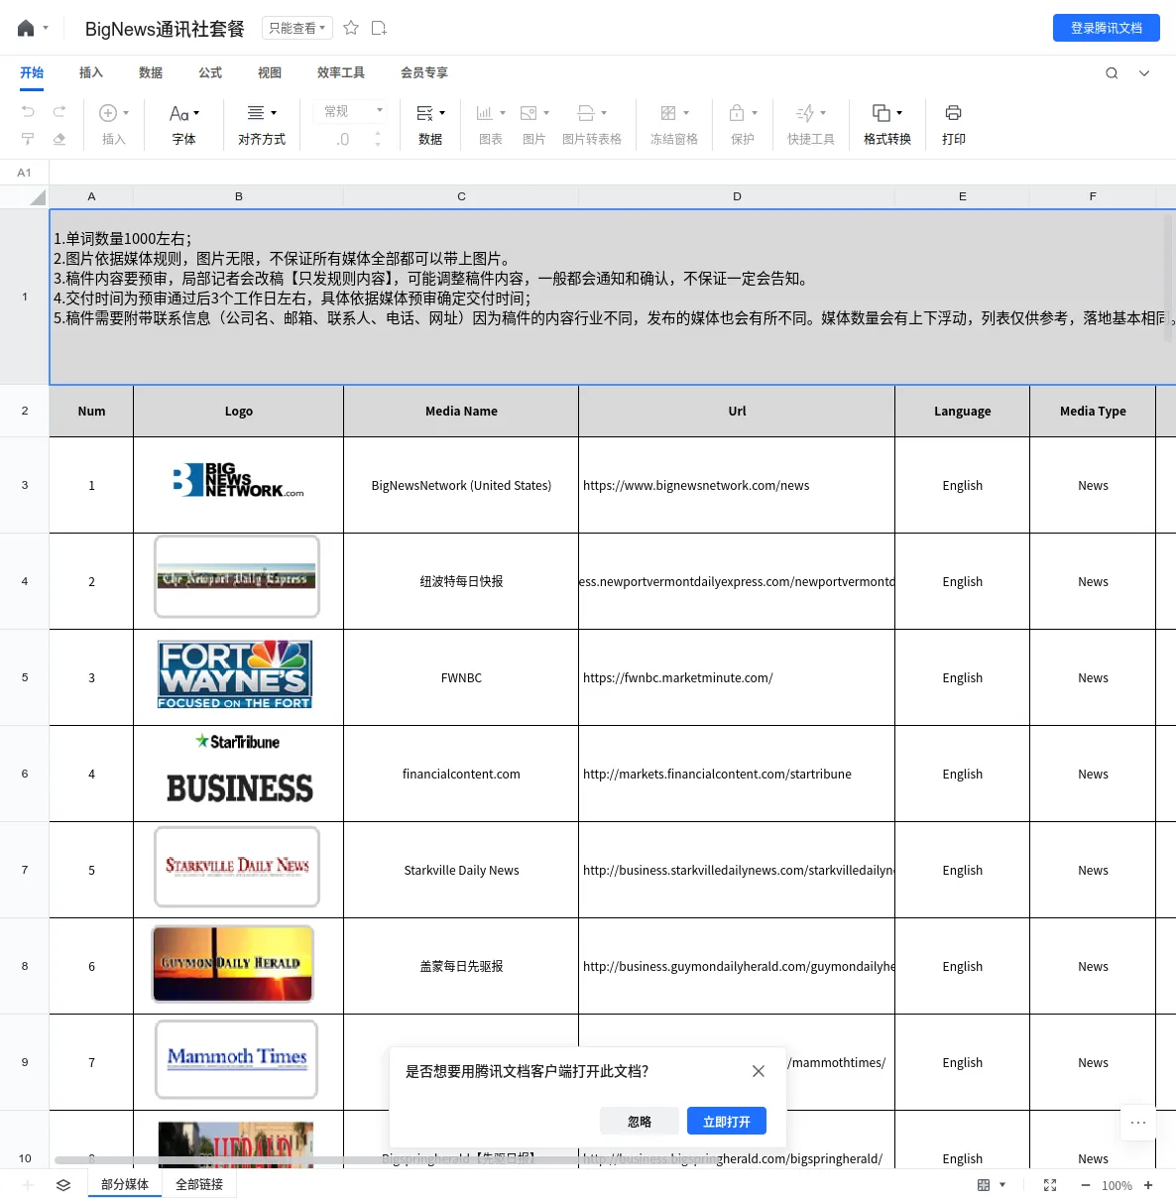Image resolution: width=1176 pixels, height=1200 pixels.
Task: Click the home icon at top left
Action: (x=26, y=28)
